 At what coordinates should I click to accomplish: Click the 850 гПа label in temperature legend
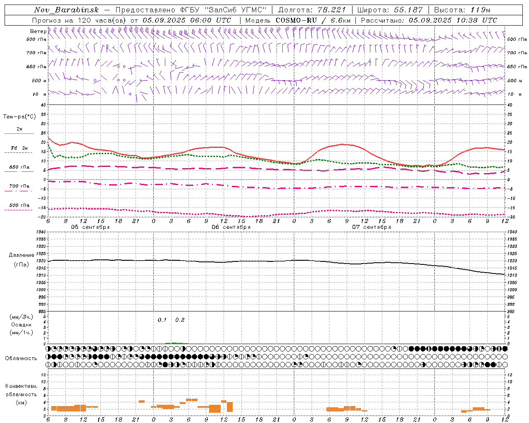19,167
